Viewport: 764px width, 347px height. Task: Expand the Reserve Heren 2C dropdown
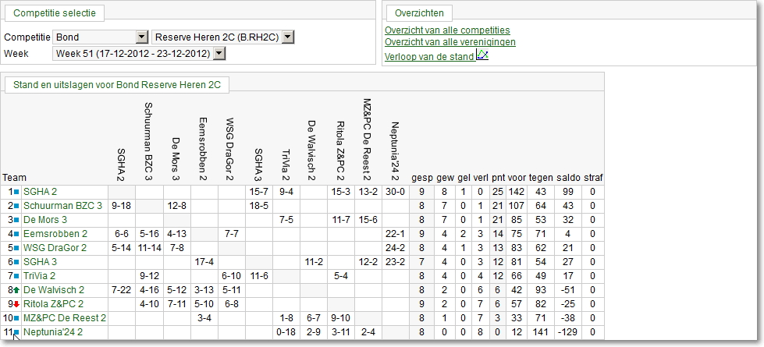289,37
